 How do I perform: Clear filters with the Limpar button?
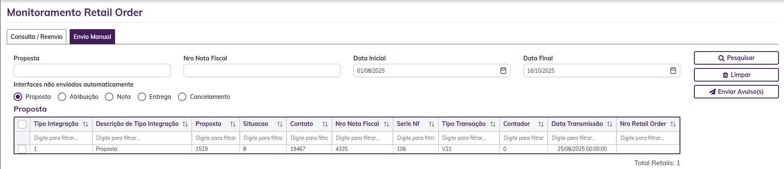(x=736, y=75)
